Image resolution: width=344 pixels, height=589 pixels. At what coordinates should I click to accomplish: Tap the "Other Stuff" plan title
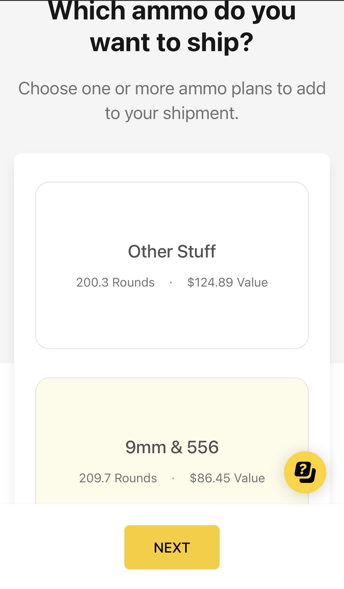coord(172,252)
